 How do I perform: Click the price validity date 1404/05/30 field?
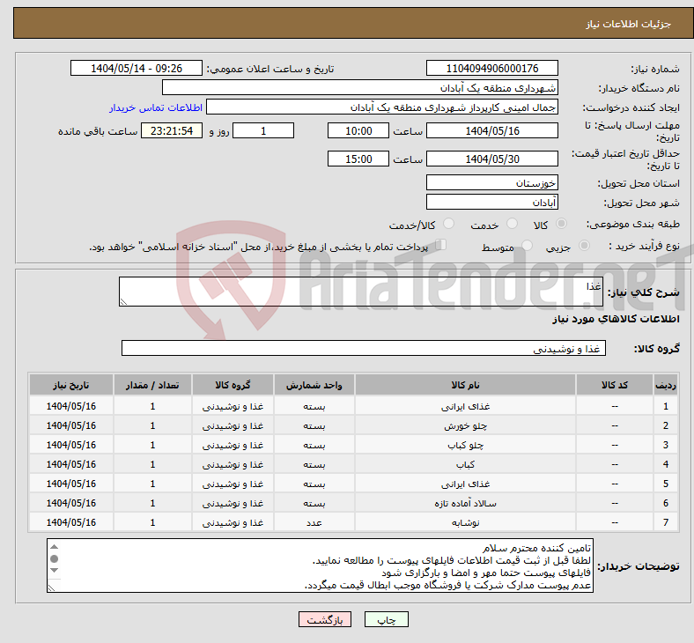coord(491,159)
